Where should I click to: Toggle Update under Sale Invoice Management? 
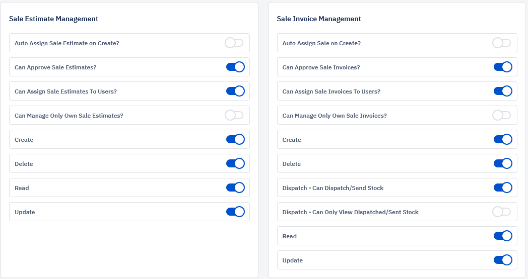[x=503, y=260]
